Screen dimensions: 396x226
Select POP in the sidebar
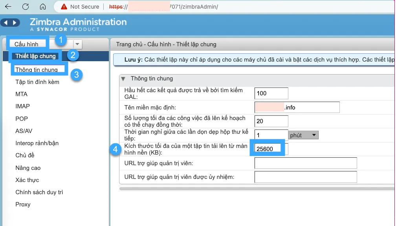[x=21, y=118]
